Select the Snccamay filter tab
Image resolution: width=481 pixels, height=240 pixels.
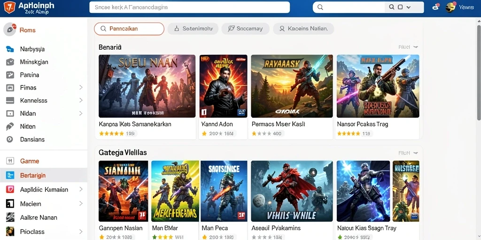coord(245,29)
